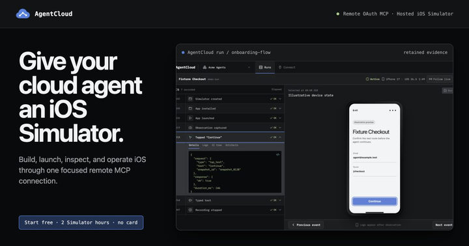Click the Recording stopped event label

click(208, 210)
